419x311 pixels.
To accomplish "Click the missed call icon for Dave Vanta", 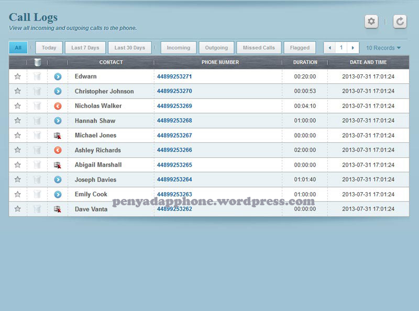I will pos(58,209).
